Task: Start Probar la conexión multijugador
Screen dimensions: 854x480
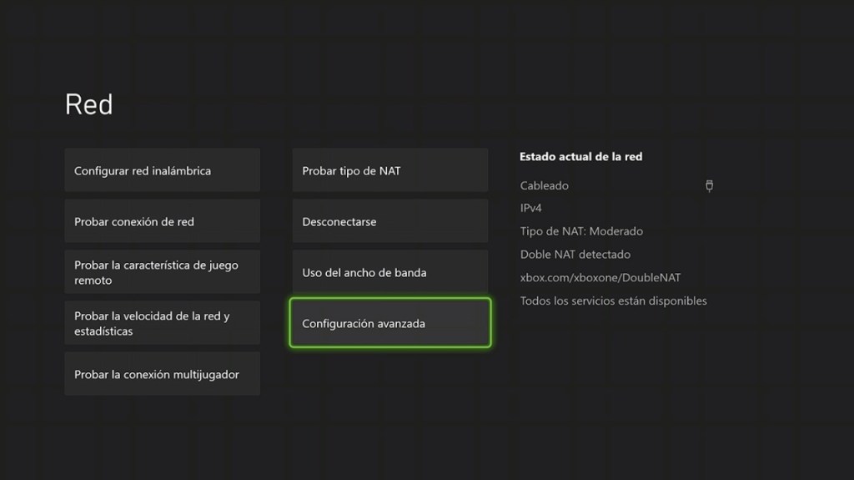Action: tap(163, 374)
